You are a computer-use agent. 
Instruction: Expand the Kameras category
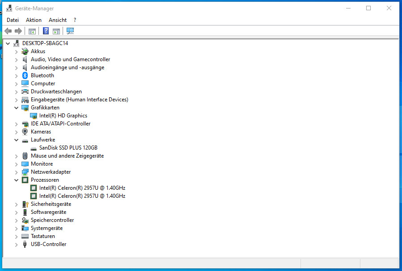tap(17, 132)
